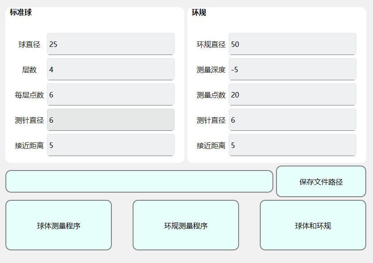Click the 每层点数 label text
This screenshot has height=263, width=373.
[x=29, y=95]
